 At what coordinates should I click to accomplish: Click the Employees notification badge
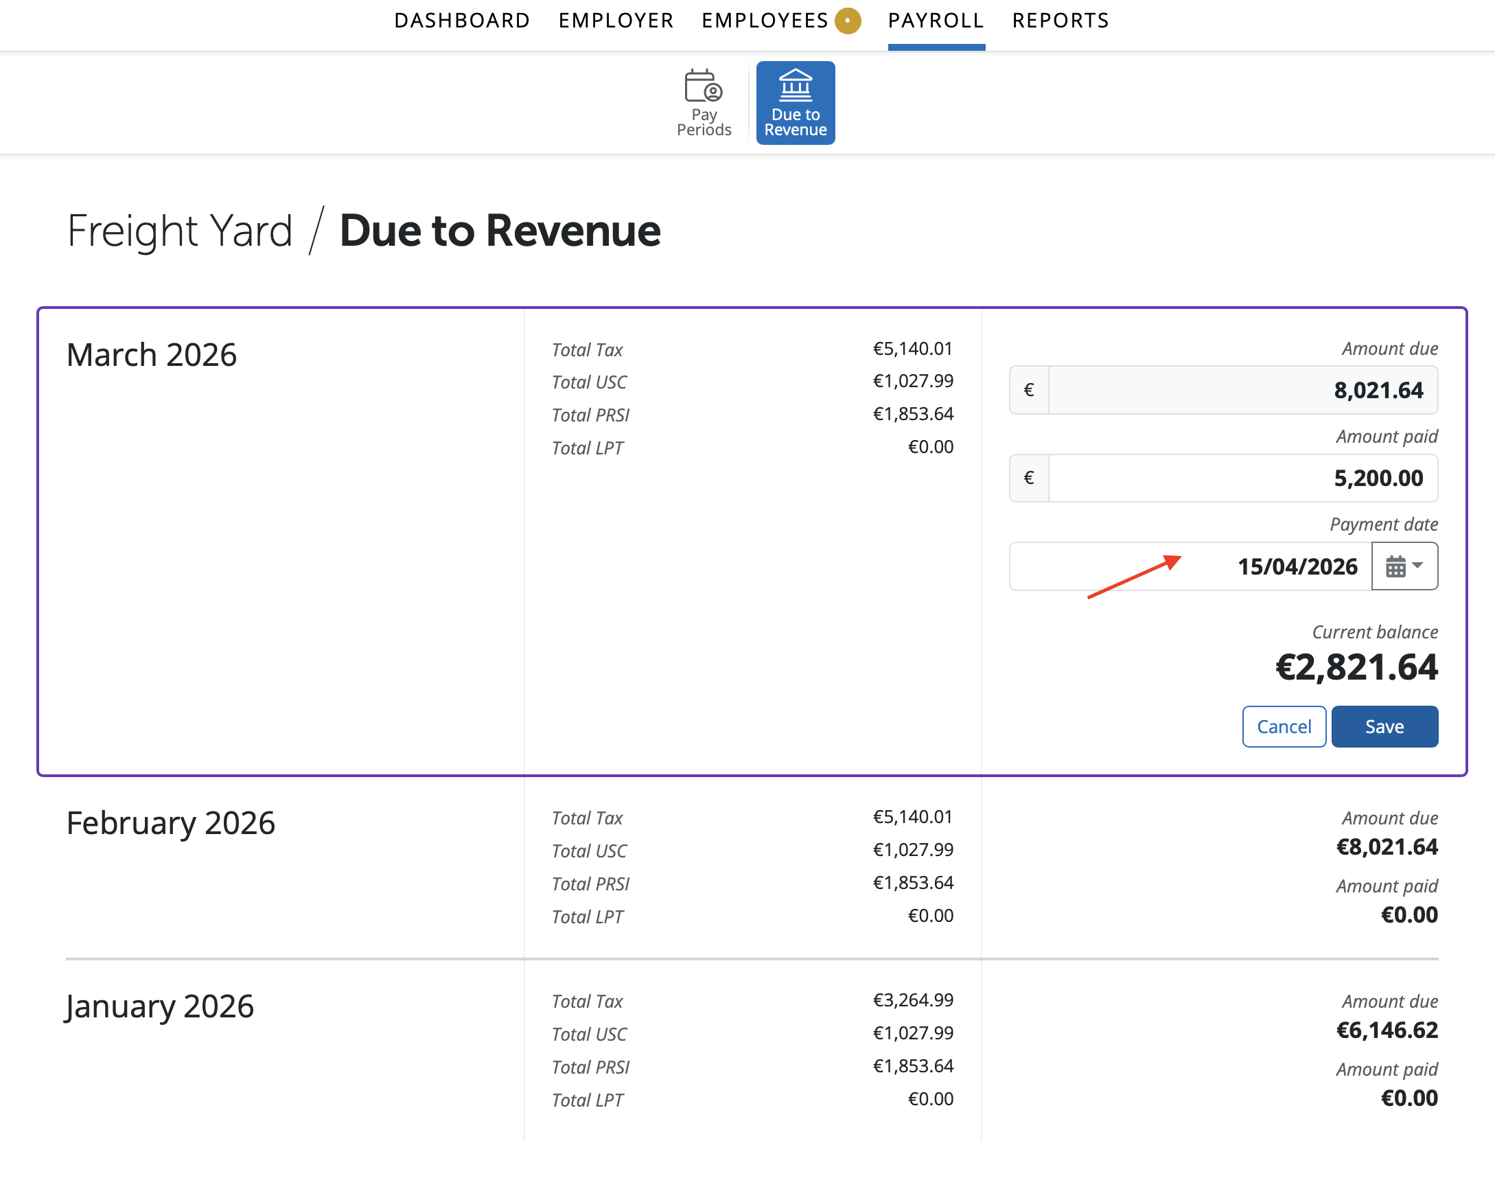pyautogui.click(x=848, y=21)
